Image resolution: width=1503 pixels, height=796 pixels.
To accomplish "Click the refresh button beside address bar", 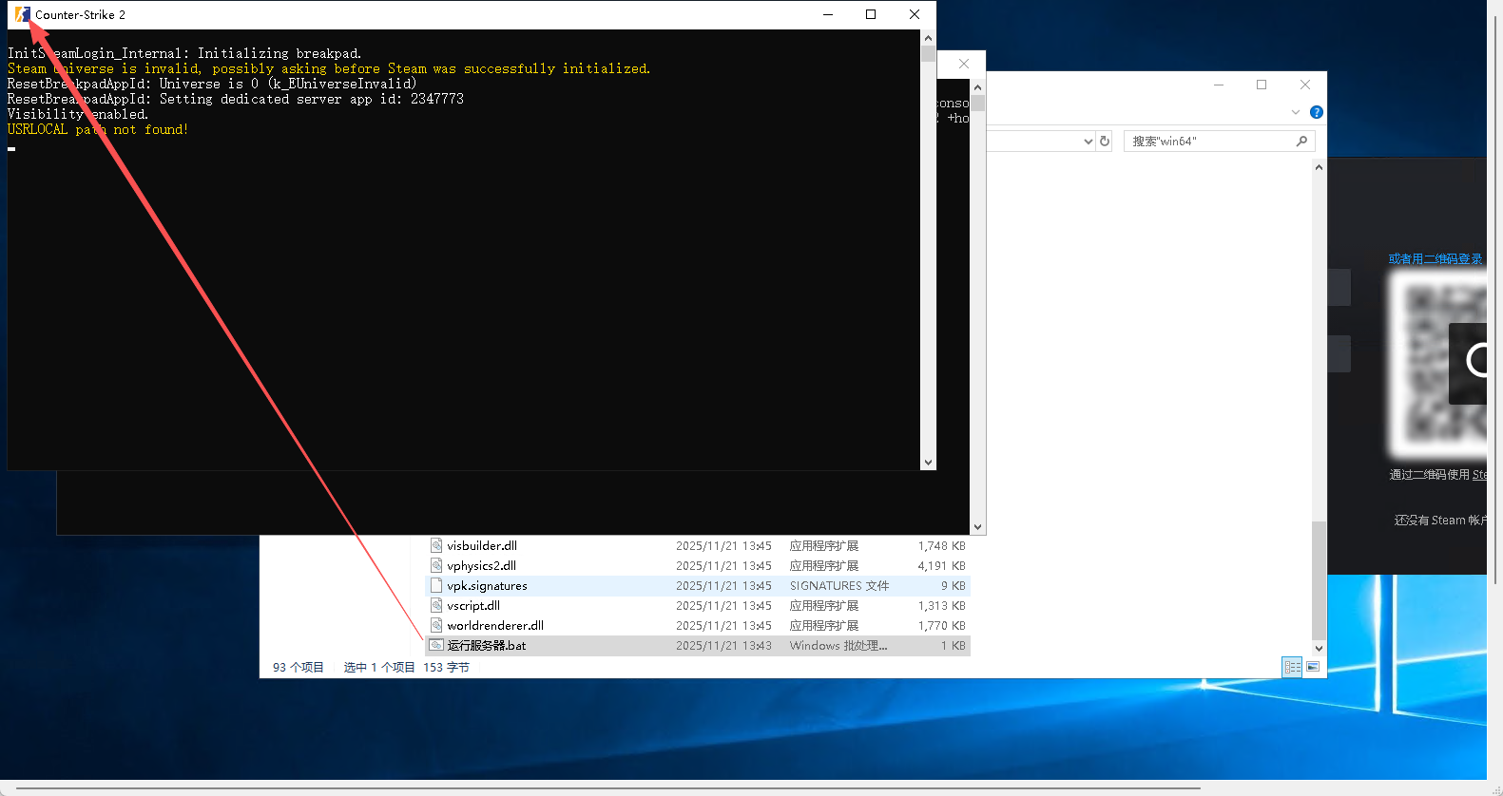I will [1105, 142].
